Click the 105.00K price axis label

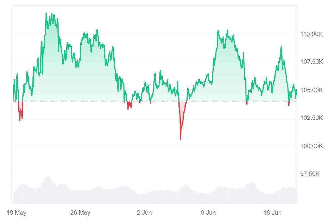311,90
